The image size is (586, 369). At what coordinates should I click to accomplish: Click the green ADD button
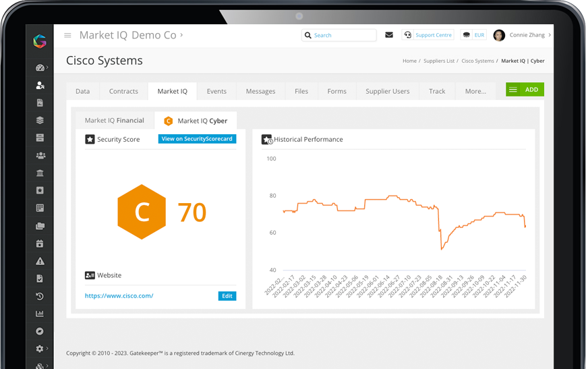tap(525, 89)
